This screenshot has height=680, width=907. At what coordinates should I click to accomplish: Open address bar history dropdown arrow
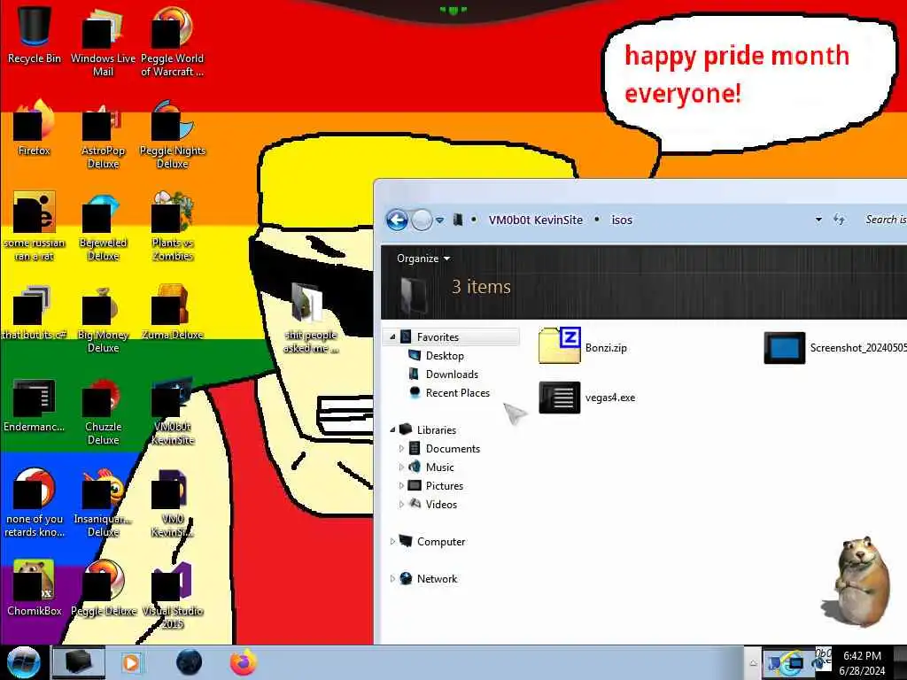click(818, 220)
